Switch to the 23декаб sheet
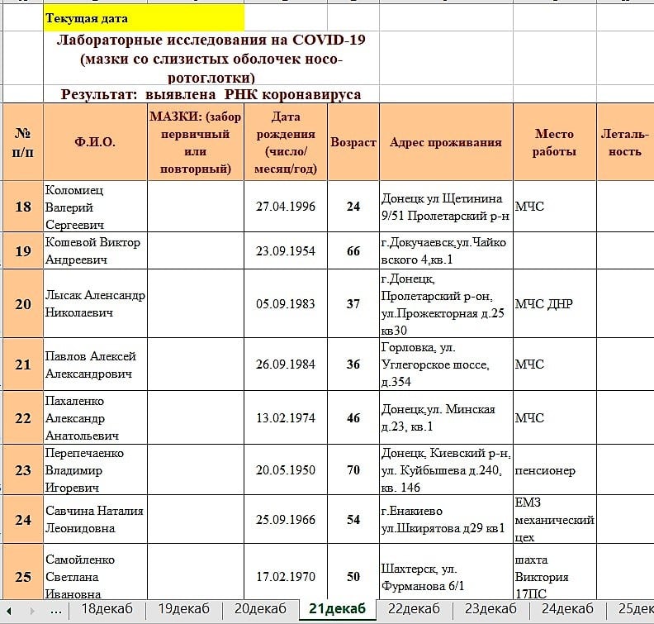 coord(490,610)
